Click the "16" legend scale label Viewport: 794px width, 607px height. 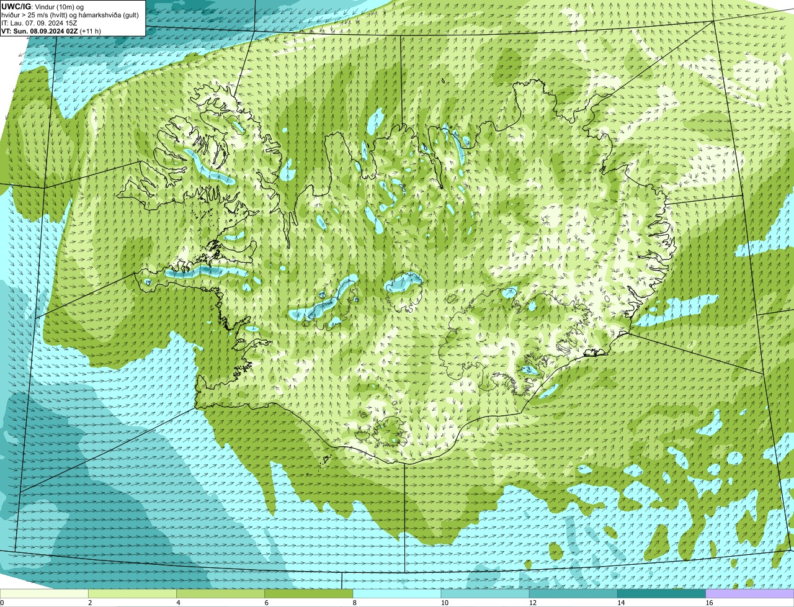click(x=709, y=603)
